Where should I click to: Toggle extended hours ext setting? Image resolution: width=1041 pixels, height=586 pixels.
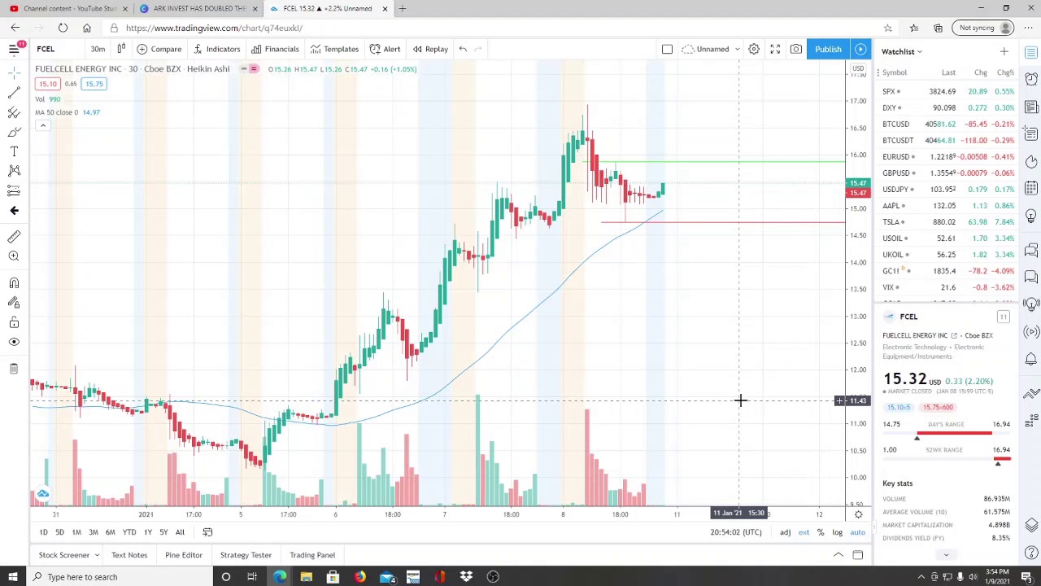[804, 532]
